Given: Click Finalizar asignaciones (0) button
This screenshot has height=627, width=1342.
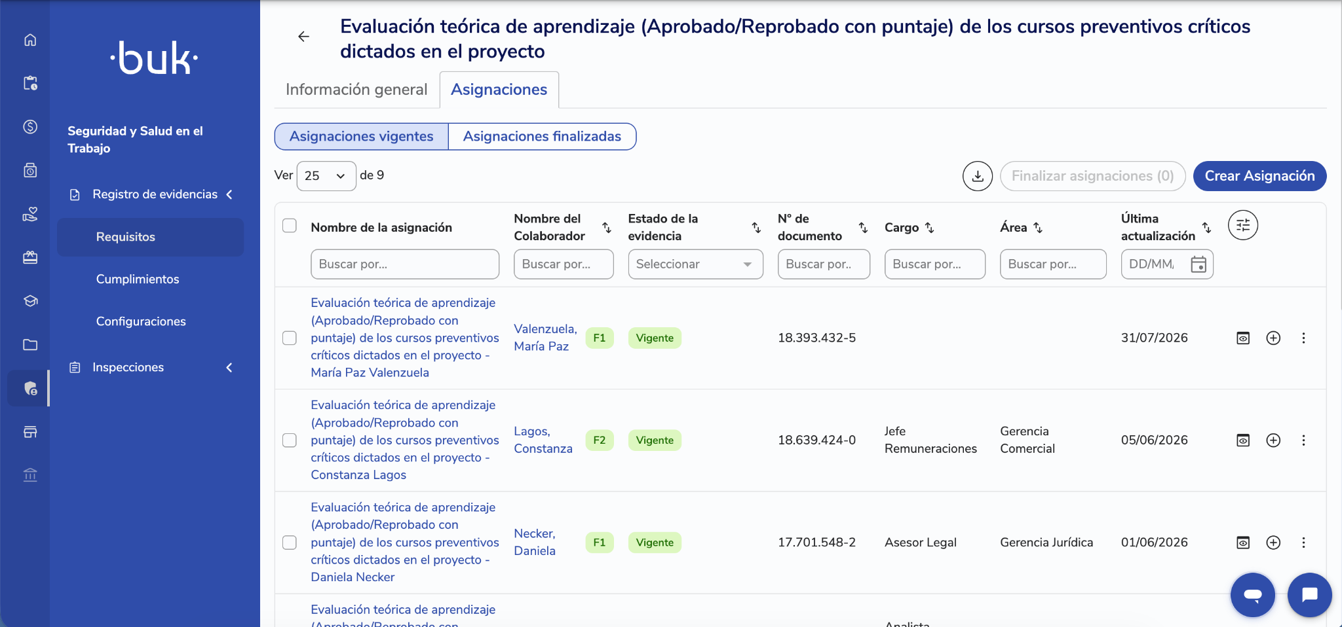Looking at the screenshot, I should 1092,176.
